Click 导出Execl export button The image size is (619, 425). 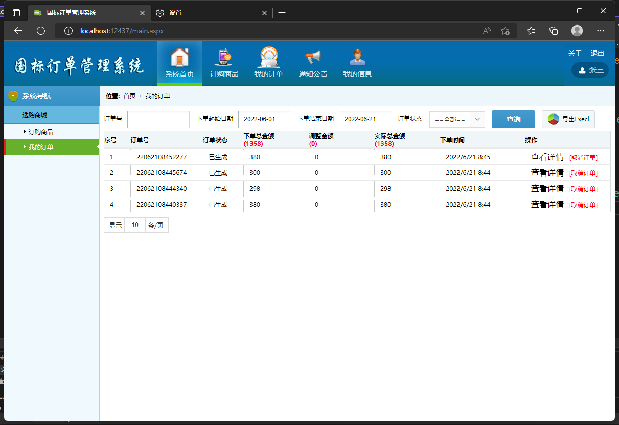pyautogui.click(x=568, y=119)
